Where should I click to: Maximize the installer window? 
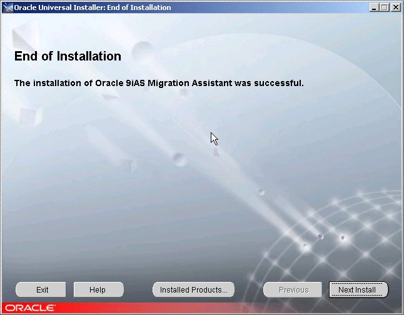(x=384, y=7)
